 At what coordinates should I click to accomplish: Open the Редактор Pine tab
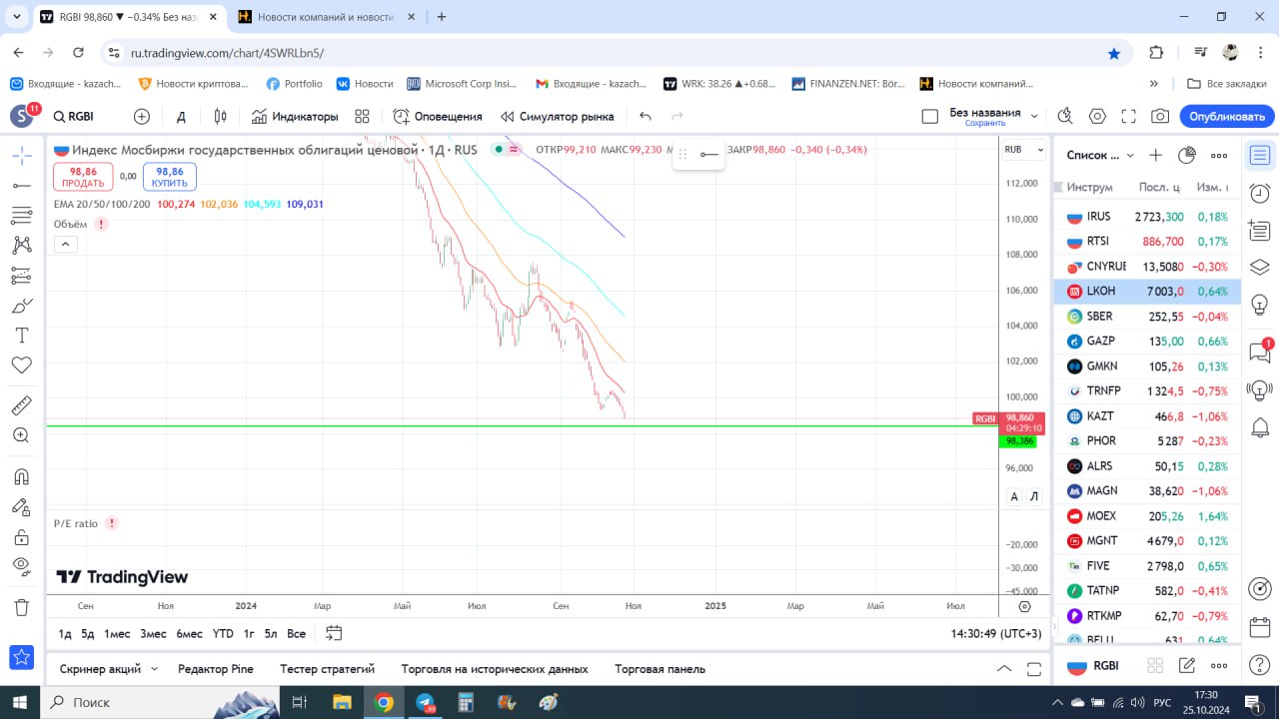216,669
